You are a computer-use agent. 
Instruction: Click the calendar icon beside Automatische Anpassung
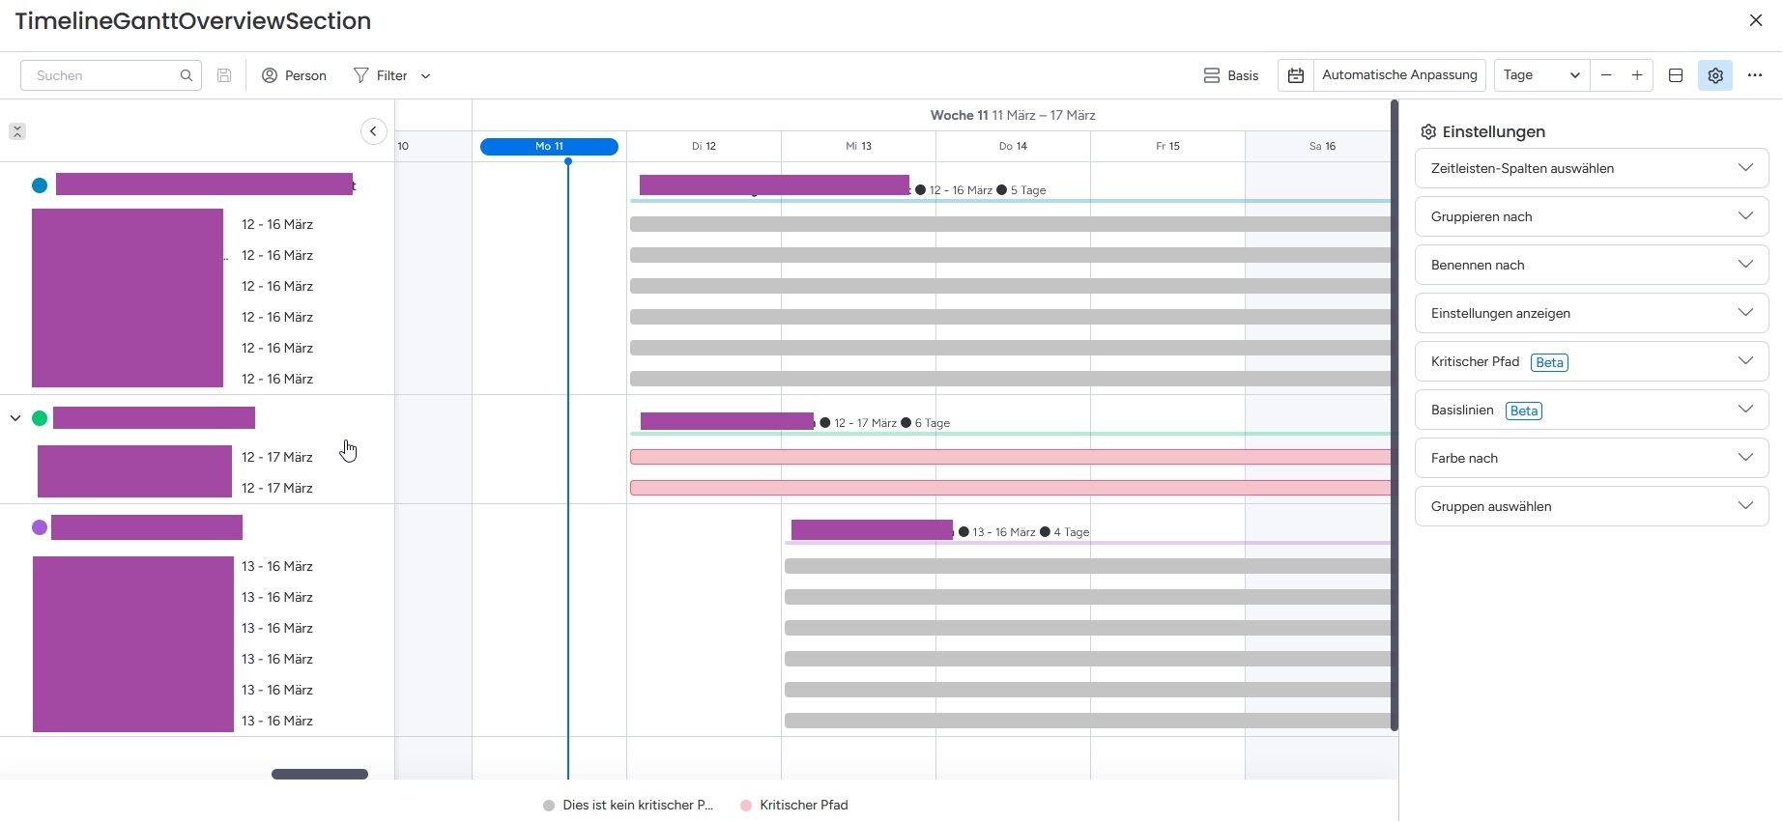[1296, 75]
